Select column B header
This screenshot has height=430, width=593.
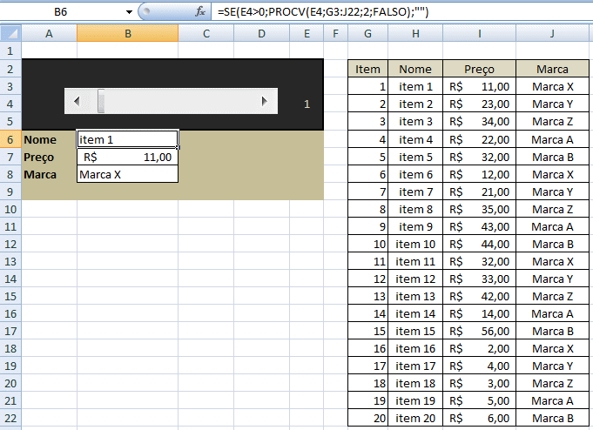[128, 34]
